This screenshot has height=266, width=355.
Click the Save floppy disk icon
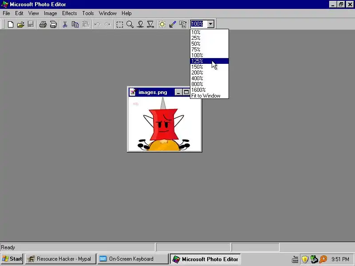tap(31, 24)
